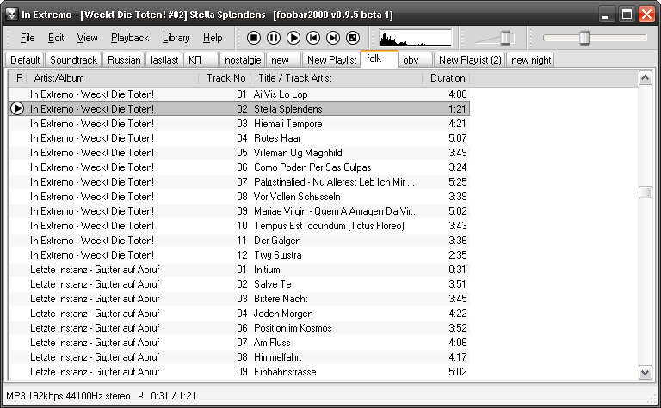Sort by Artist/Album column header

pyautogui.click(x=113, y=78)
